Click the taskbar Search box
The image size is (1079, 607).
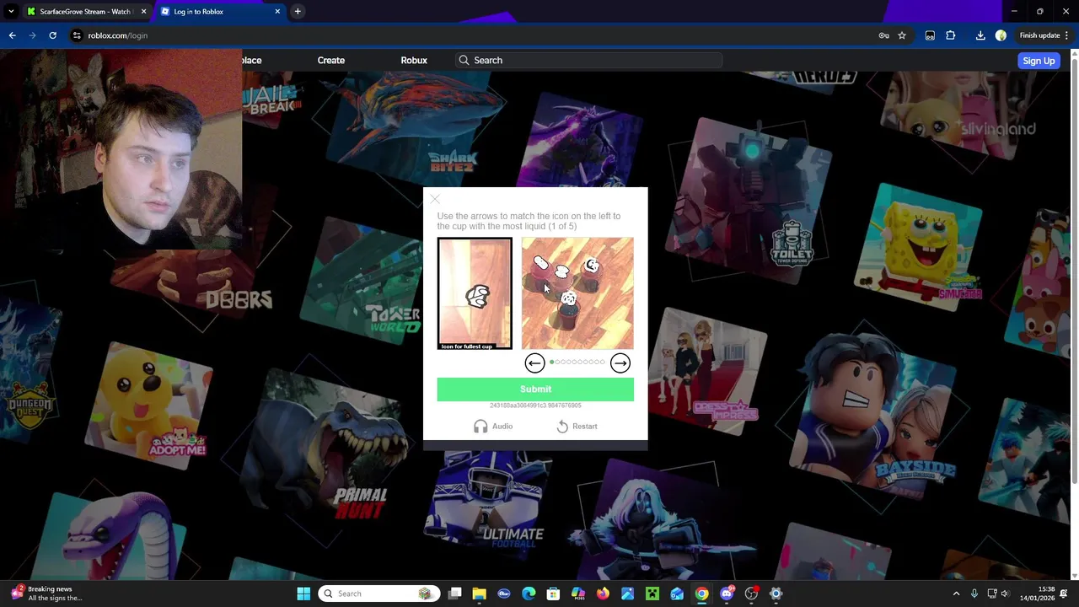[x=378, y=594]
